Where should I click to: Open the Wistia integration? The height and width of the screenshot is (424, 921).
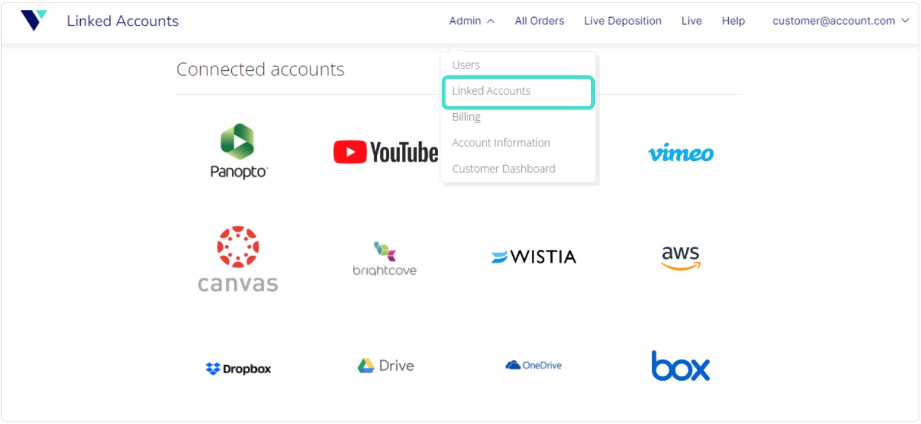tap(533, 256)
